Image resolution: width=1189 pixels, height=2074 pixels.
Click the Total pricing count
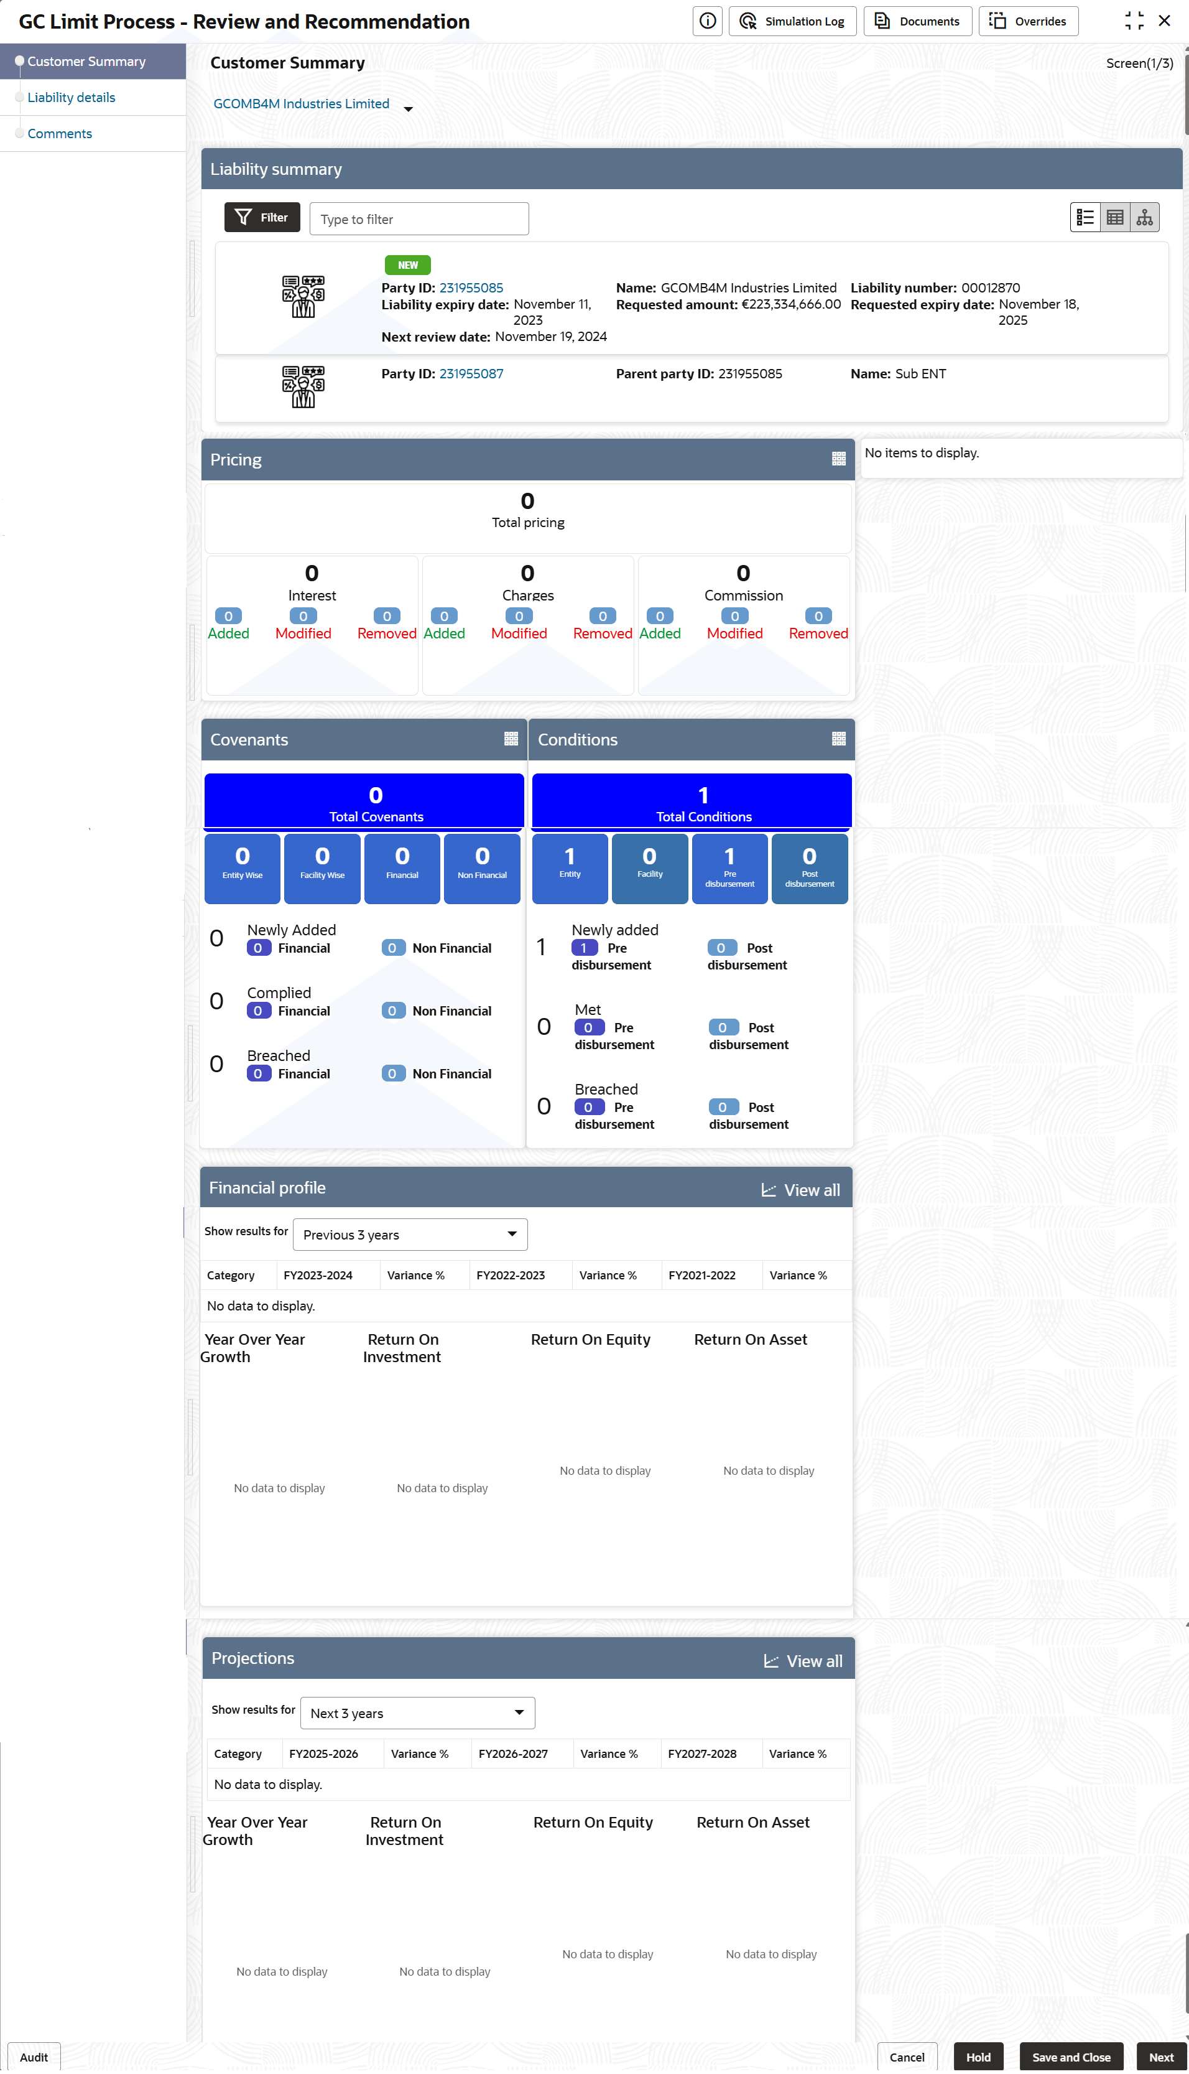click(x=527, y=500)
